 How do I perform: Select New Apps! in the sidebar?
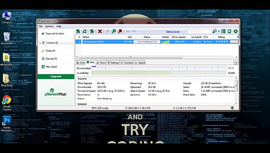coord(51,66)
